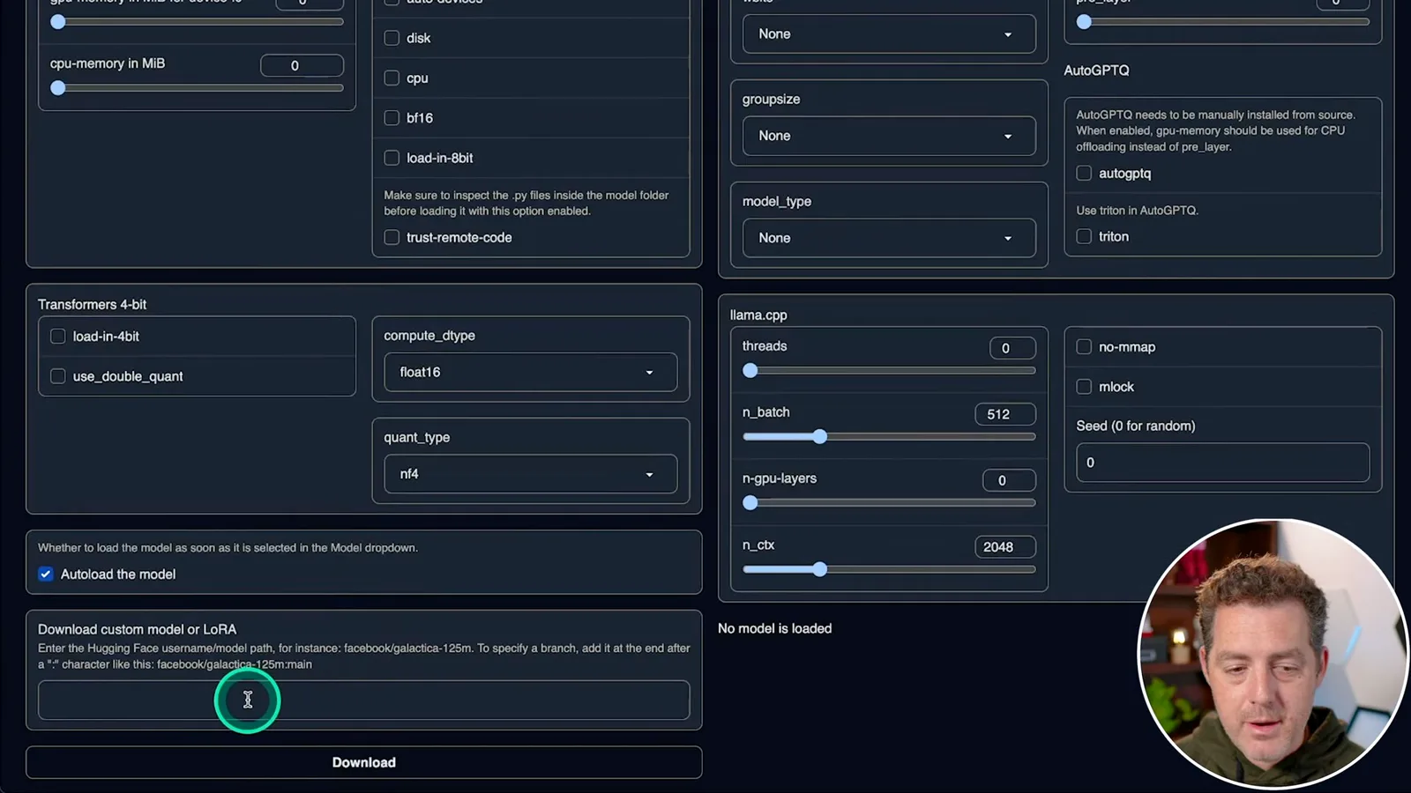Image resolution: width=1411 pixels, height=793 pixels.
Task: Click the 'Seed (0 for random)' label
Action: (x=1136, y=426)
